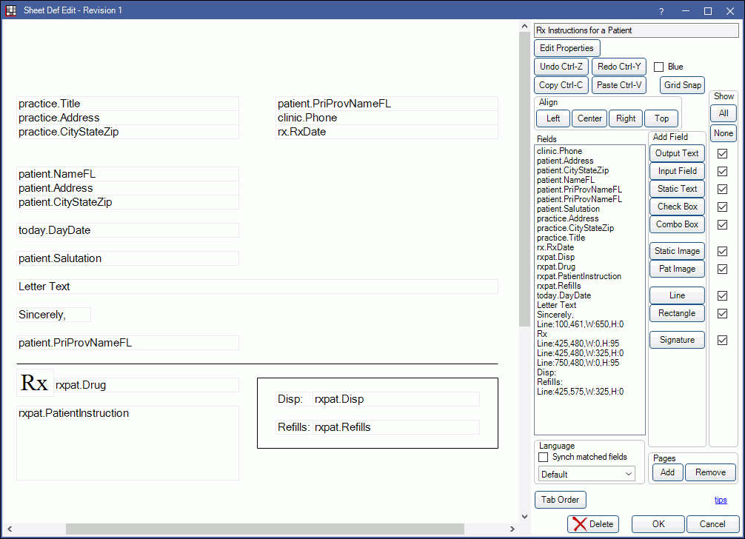This screenshot has width=745, height=539.
Task: Click the Rx symbol image on sheet
Action: point(34,383)
